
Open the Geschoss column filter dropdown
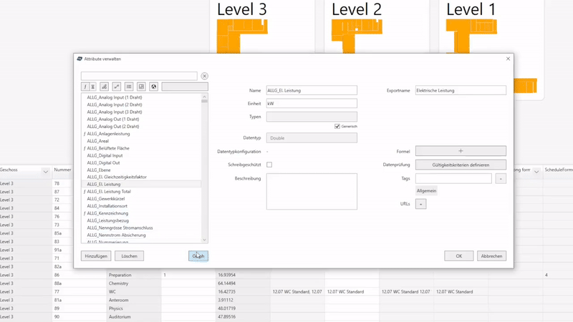point(45,172)
